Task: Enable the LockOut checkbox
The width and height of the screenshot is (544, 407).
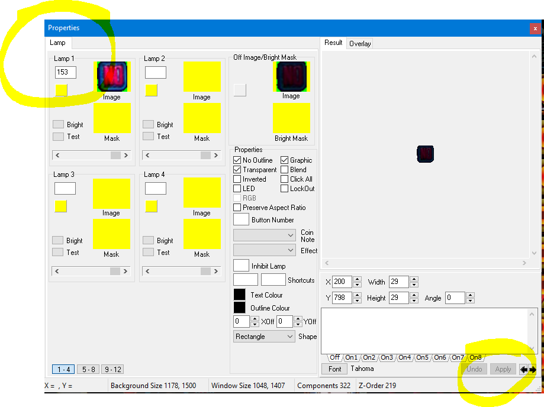Action: click(x=285, y=189)
